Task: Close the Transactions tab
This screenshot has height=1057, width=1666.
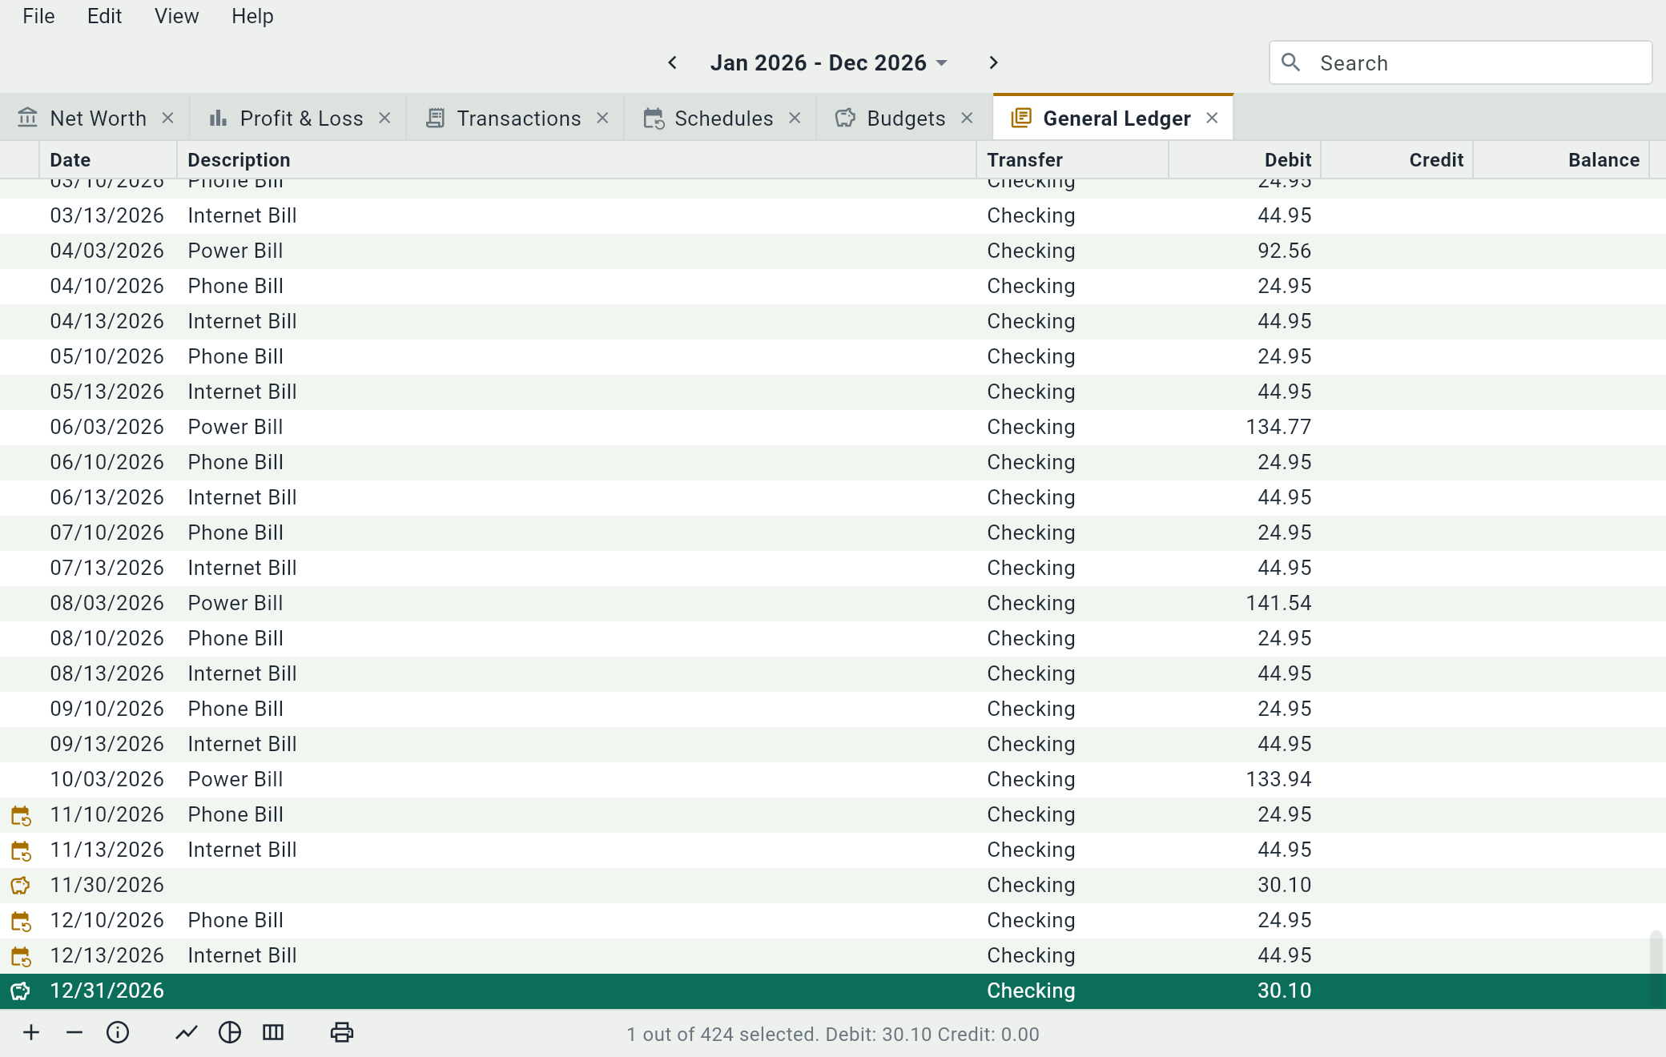Action: click(x=602, y=118)
